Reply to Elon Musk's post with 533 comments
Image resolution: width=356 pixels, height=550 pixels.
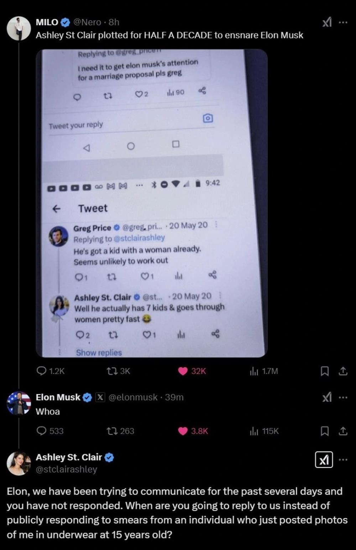50,431
